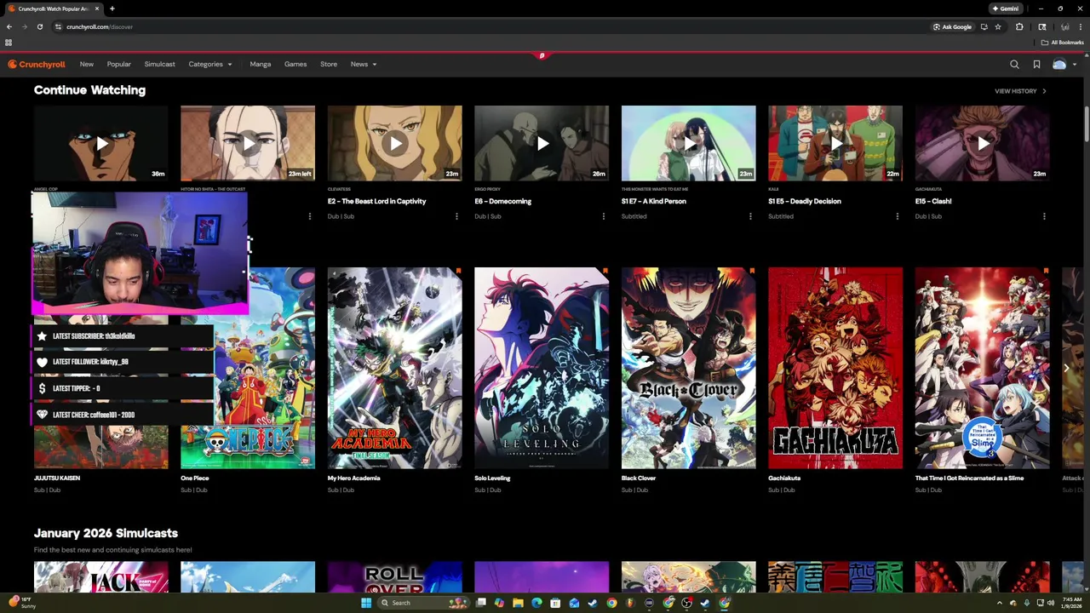Open File Explorer from the taskbar
Screen dimensions: 1090x613
518,603
